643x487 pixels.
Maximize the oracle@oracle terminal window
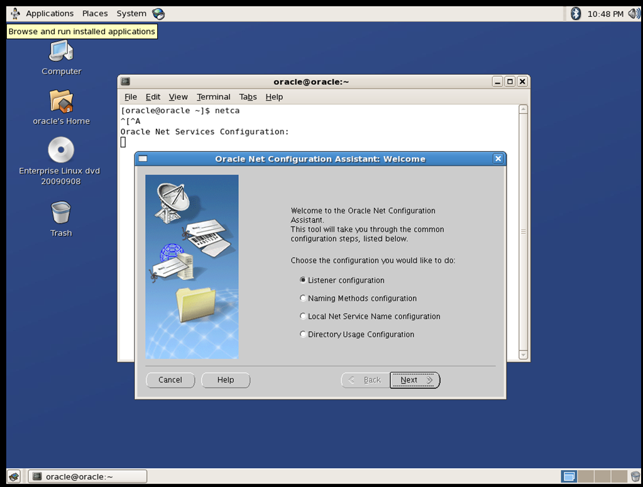pos(510,82)
